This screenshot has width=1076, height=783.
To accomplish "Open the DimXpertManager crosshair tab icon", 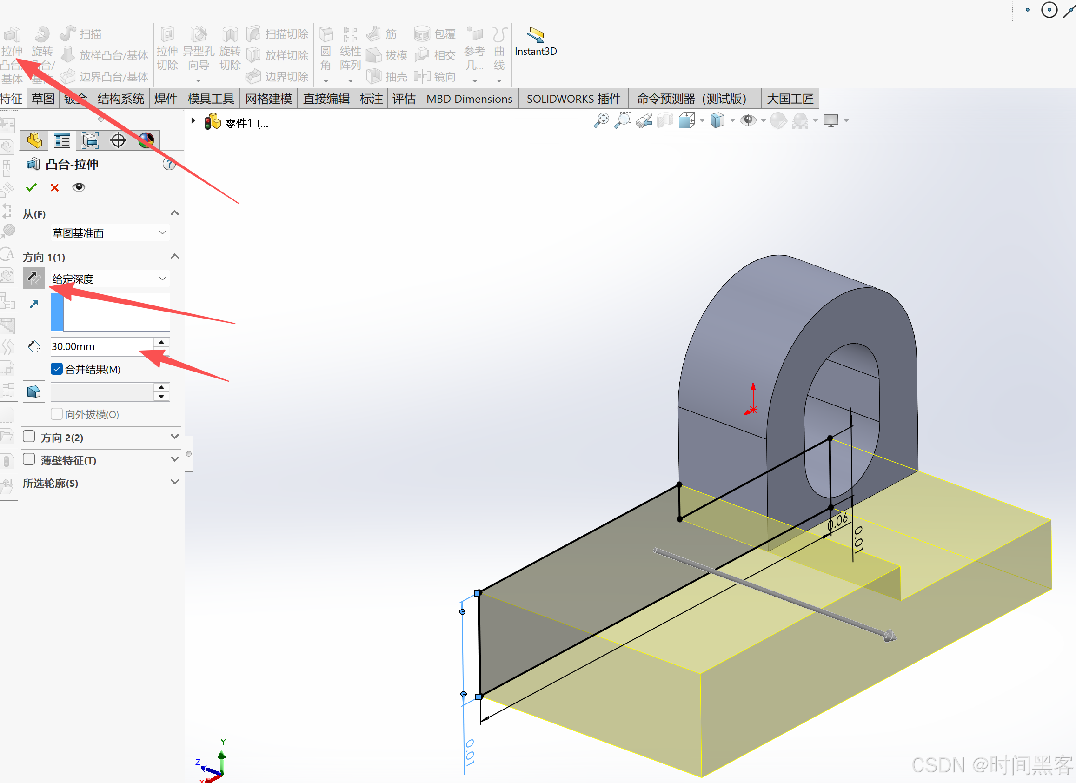I will [118, 140].
